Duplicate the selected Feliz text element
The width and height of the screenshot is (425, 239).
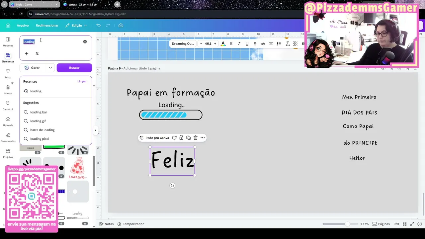point(188,138)
